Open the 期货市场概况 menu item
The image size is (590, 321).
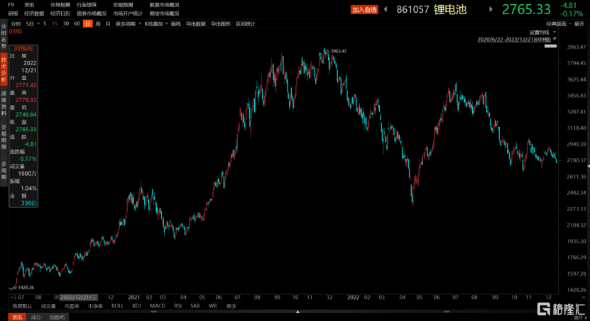pyautogui.click(x=164, y=13)
